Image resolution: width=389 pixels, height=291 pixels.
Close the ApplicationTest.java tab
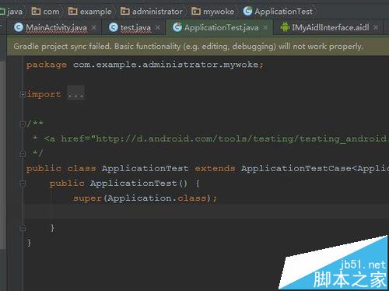pyautogui.click(x=265, y=27)
